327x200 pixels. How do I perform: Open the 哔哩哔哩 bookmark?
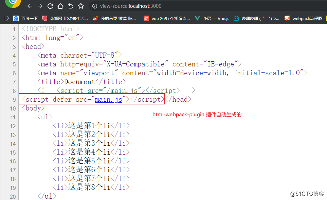[x=256, y=19]
